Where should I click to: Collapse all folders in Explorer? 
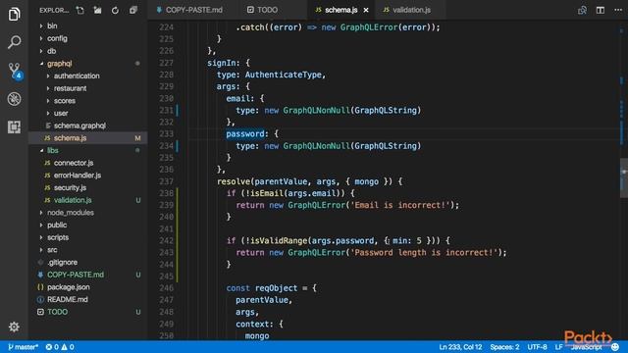(133, 10)
